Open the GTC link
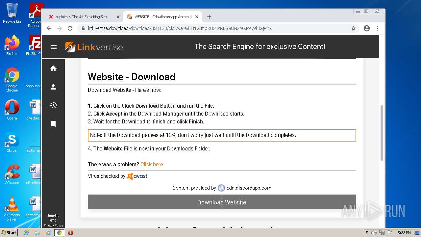Screen dimensions: 421x237 coord(53,220)
